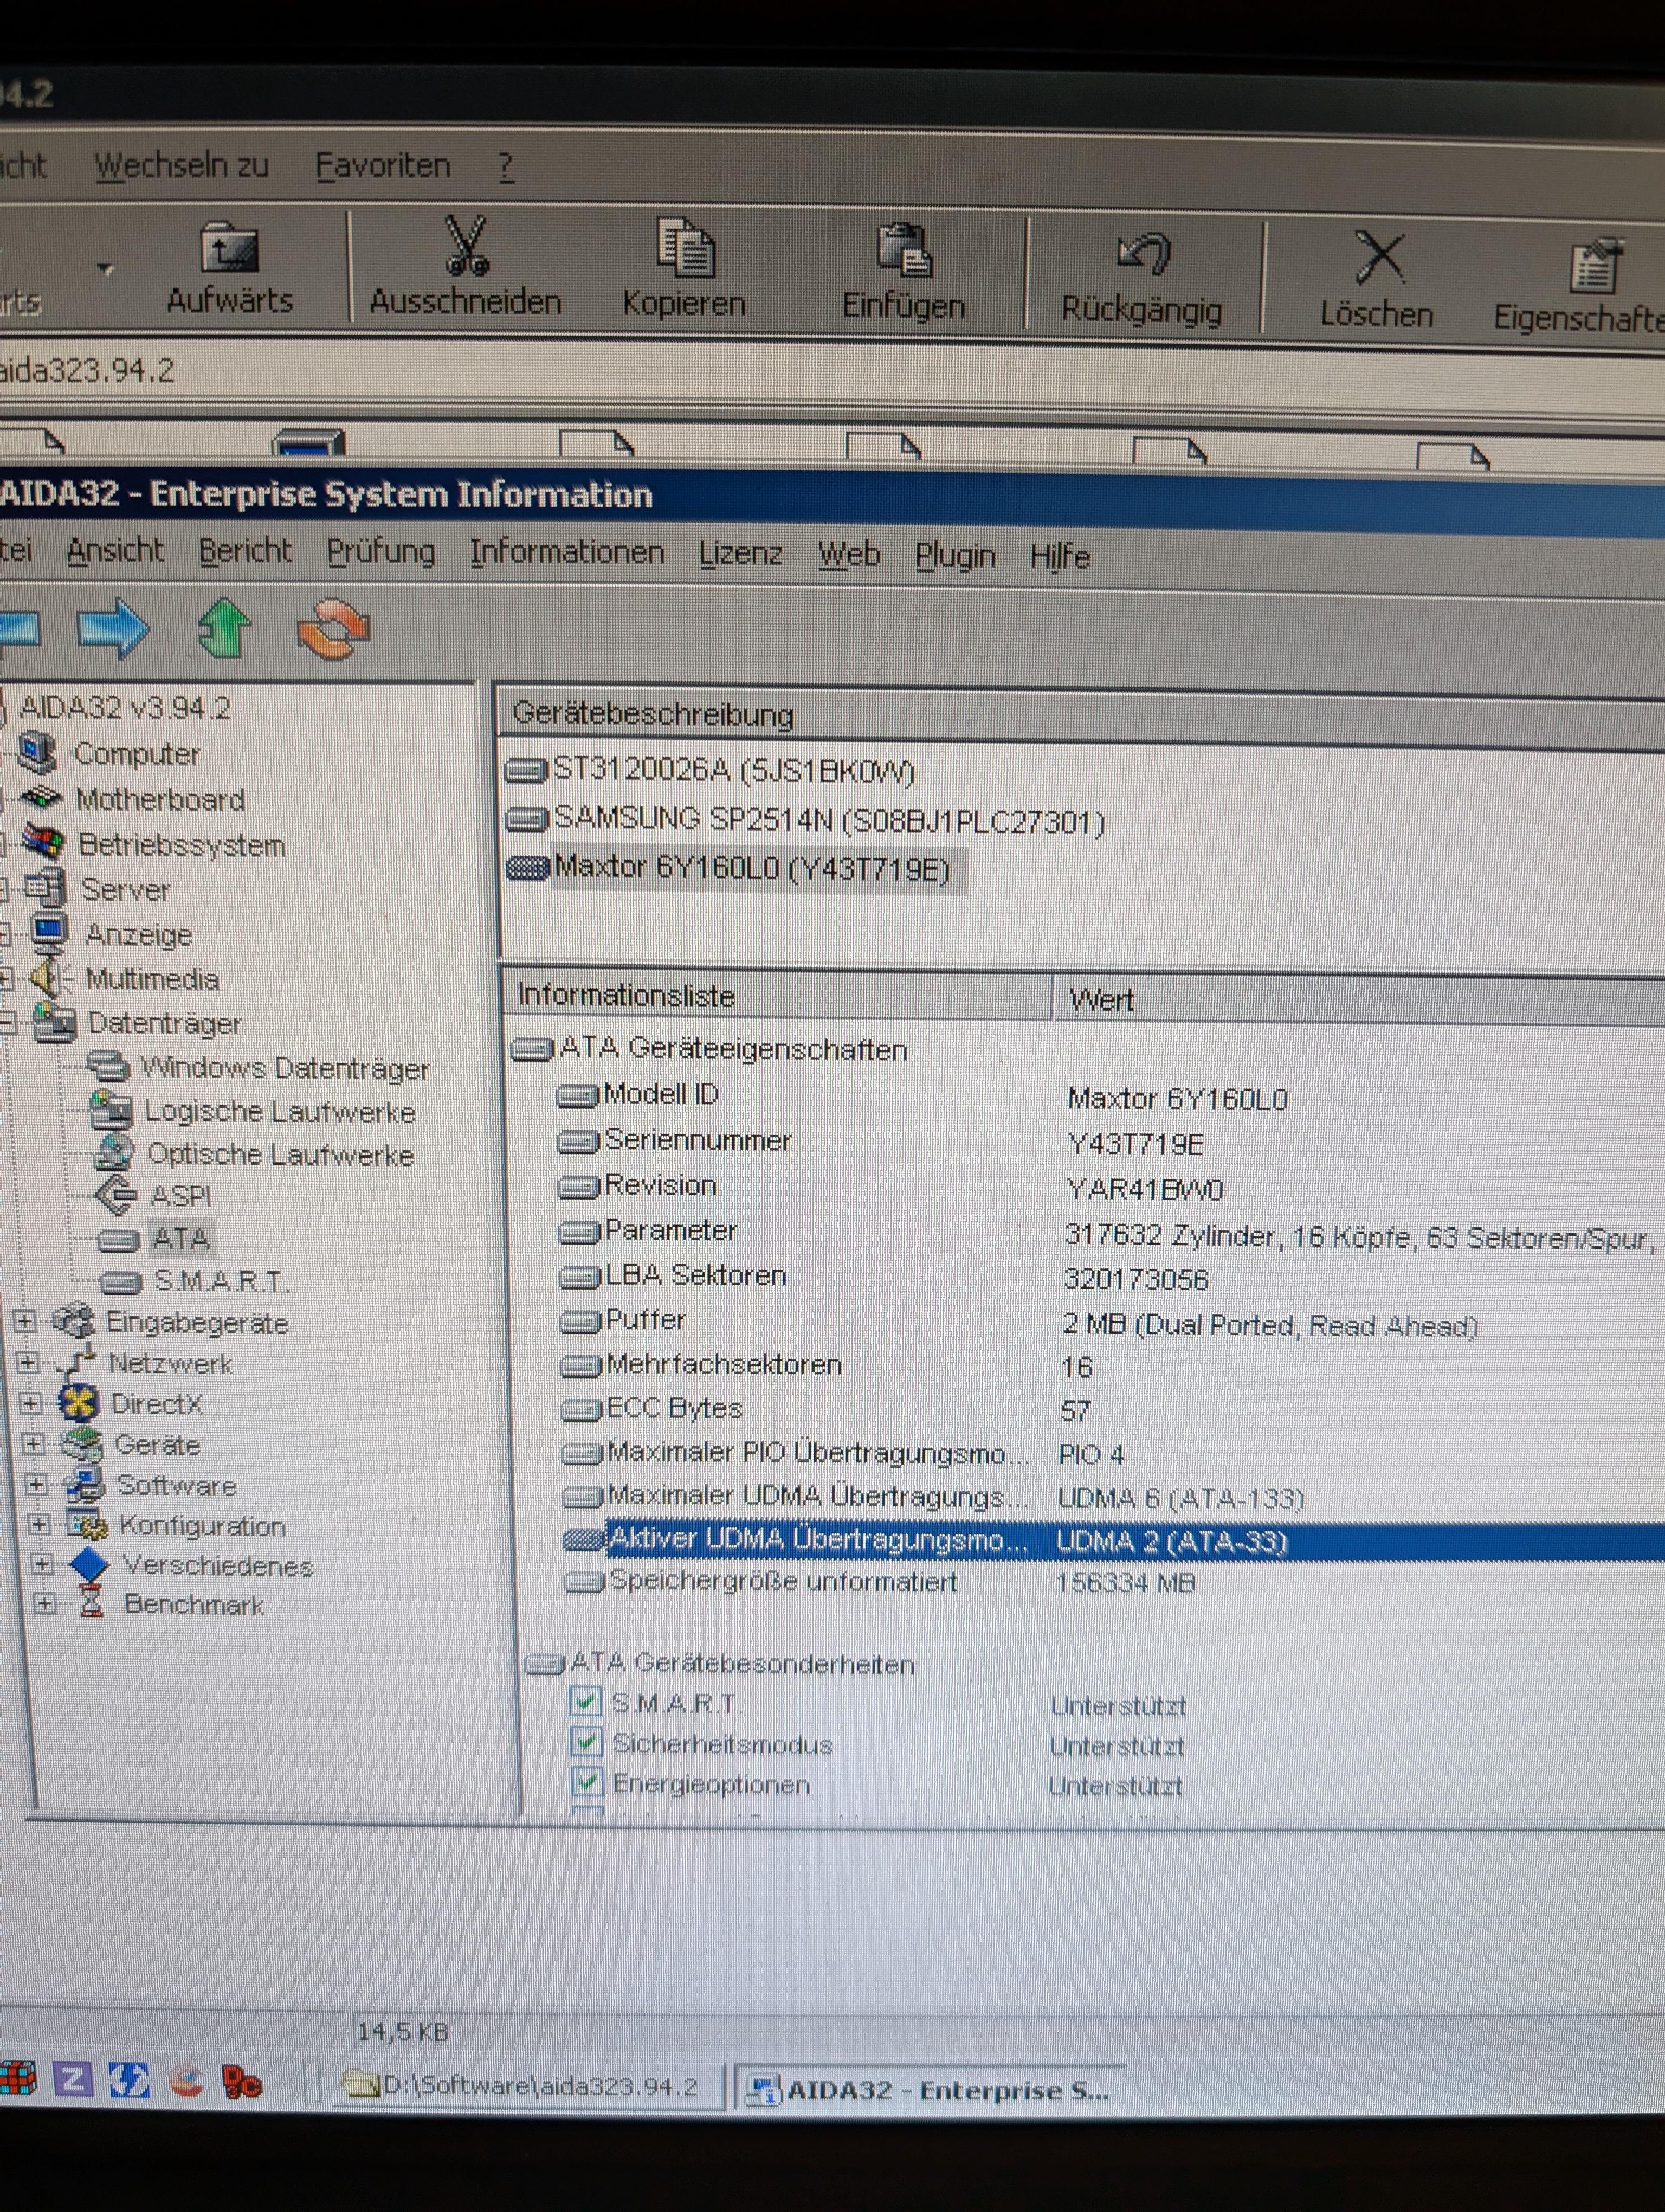Click the blue Forward arrow icon
Screen dimensions: 1665x2212
coord(113,629)
